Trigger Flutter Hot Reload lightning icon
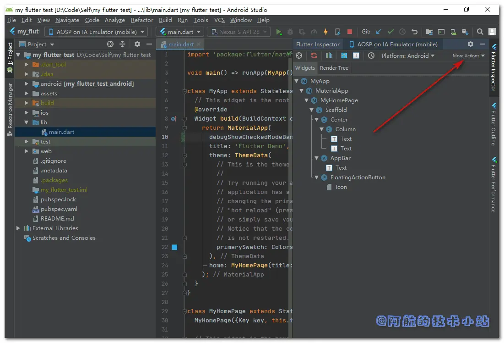 pos(325,32)
